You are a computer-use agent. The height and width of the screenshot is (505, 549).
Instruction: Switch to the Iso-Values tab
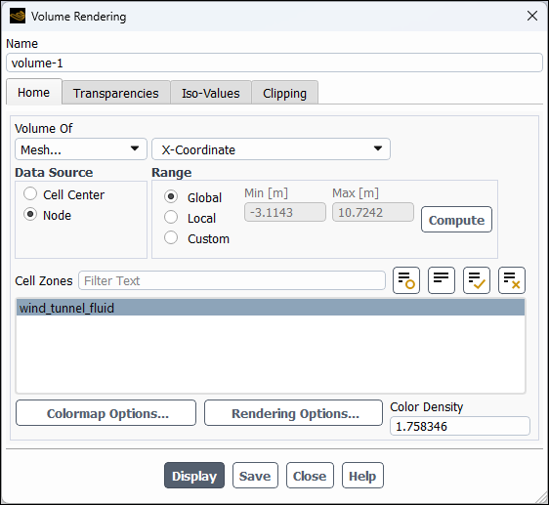(x=211, y=93)
